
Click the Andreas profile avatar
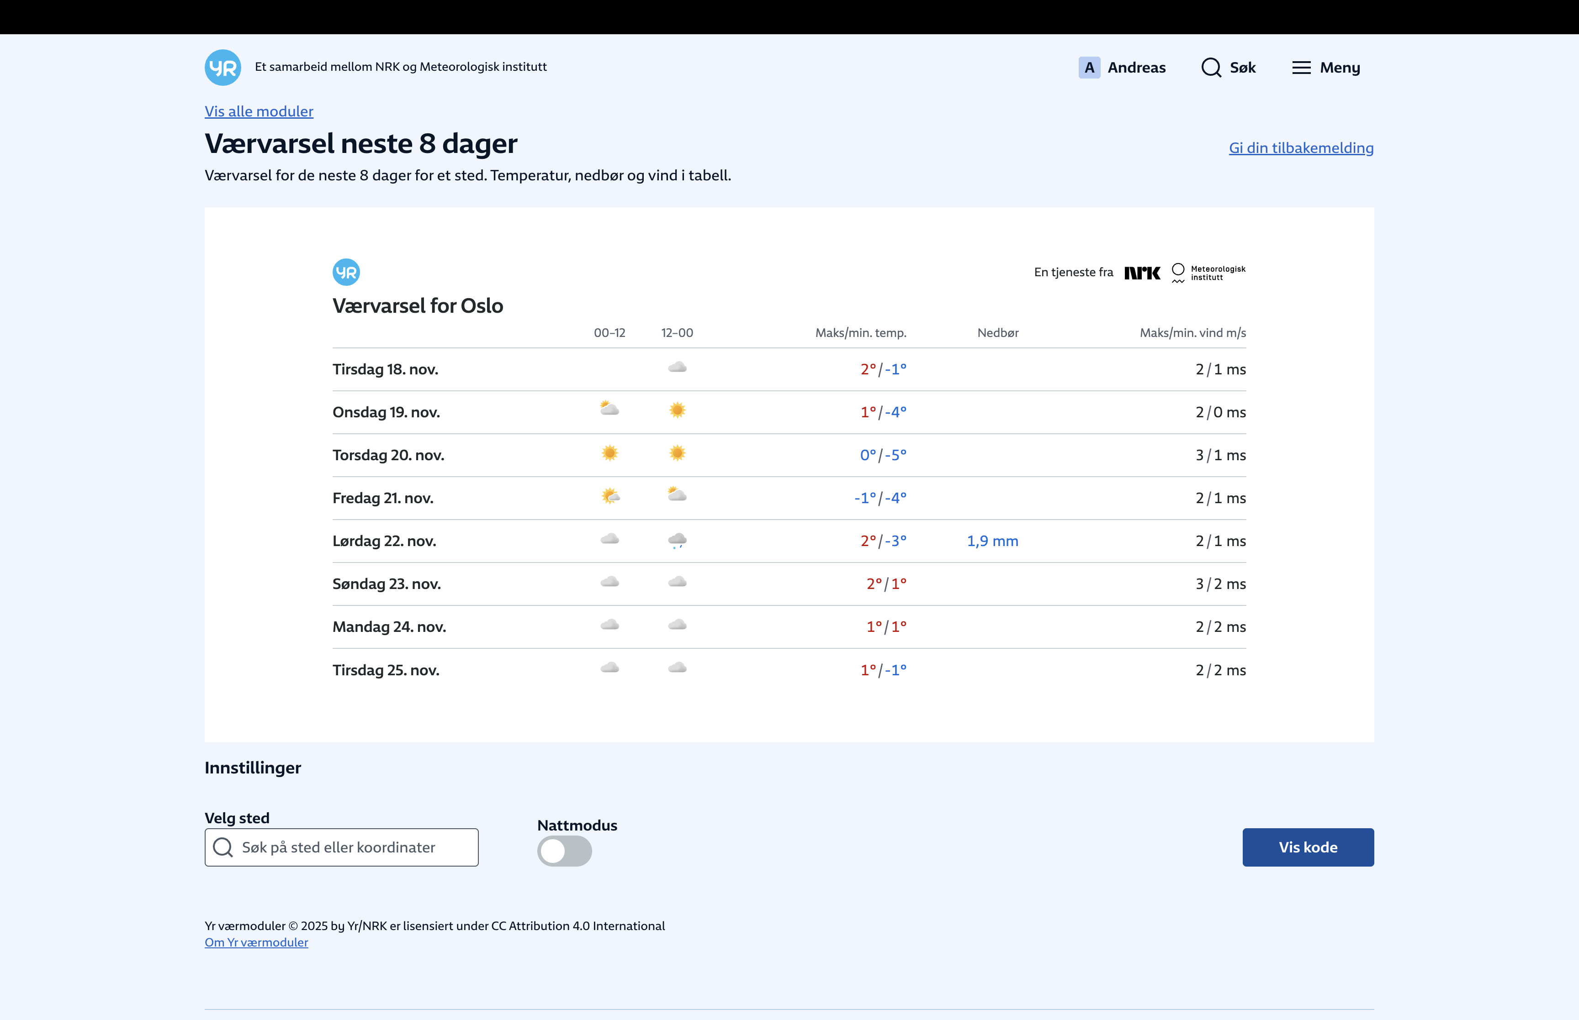(1089, 68)
